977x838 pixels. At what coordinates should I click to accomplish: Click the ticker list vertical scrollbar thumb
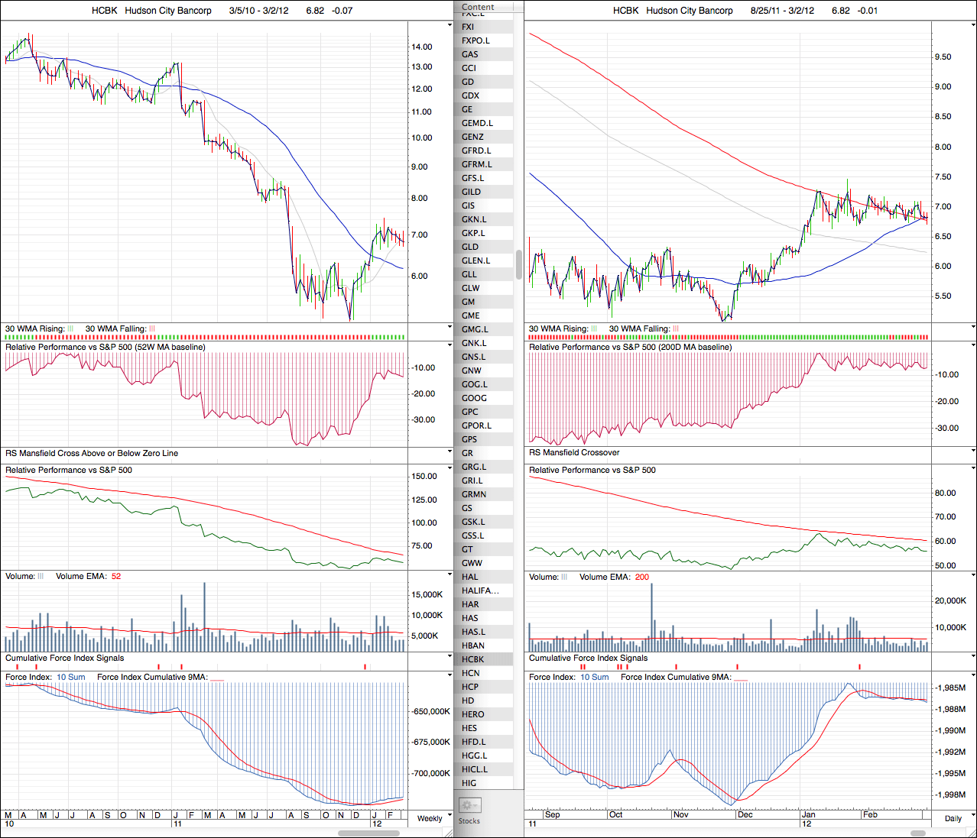click(520, 264)
